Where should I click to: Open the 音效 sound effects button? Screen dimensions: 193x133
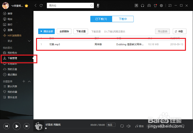tap(139, 126)
